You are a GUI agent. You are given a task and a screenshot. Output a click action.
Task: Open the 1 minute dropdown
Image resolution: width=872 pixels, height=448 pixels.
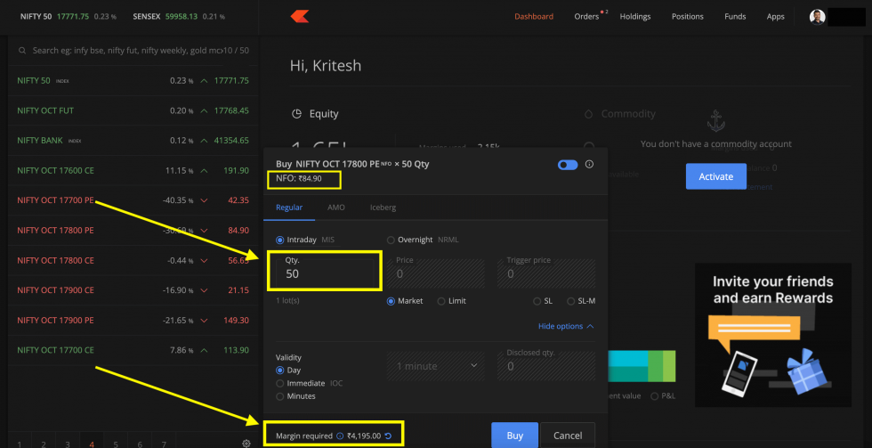[x=435, y=366]
